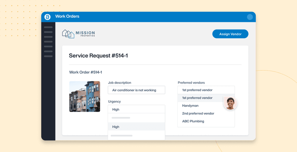Click the AppFolio logo icon in header
The image size is (297, 152).
click(48, 17)
